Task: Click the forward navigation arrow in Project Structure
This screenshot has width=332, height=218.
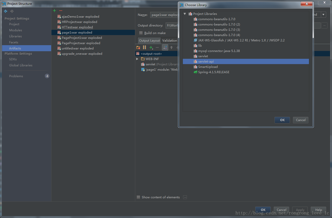Action: coord(12,11)
